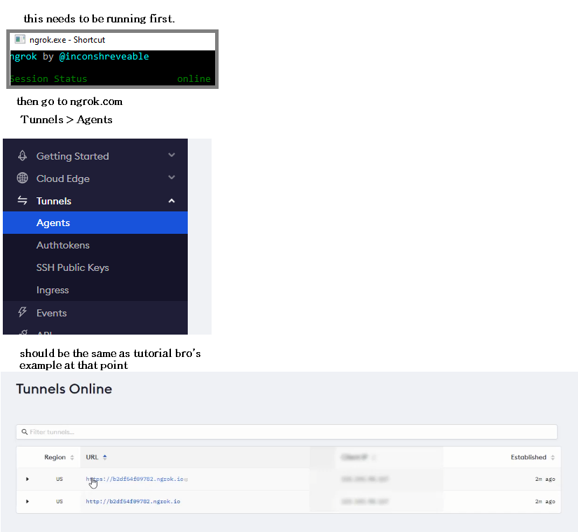
Task: Click the magnifier icon in the filter field
Action: [x=25, y=432]
